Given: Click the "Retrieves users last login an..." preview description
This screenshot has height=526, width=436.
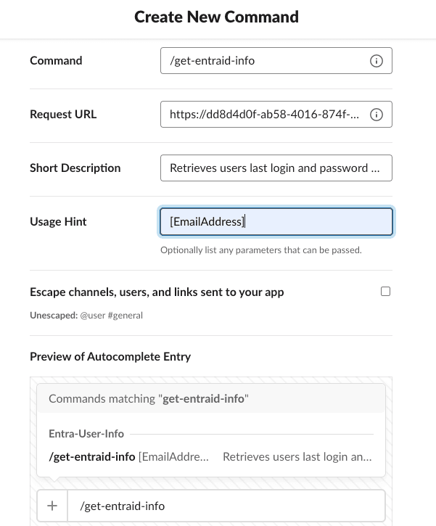Looking at the screenshot, I should [x=297, y=457].
